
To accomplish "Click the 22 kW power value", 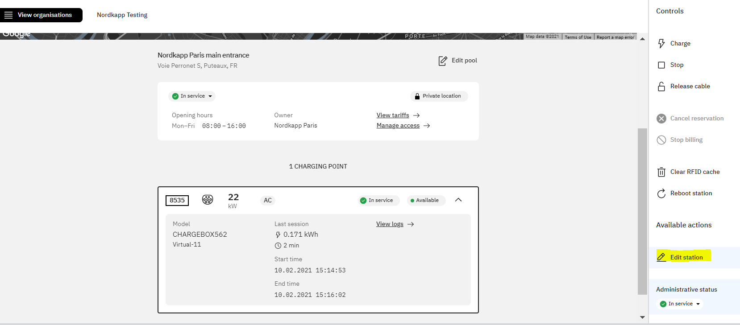I will tap(233, 201).
